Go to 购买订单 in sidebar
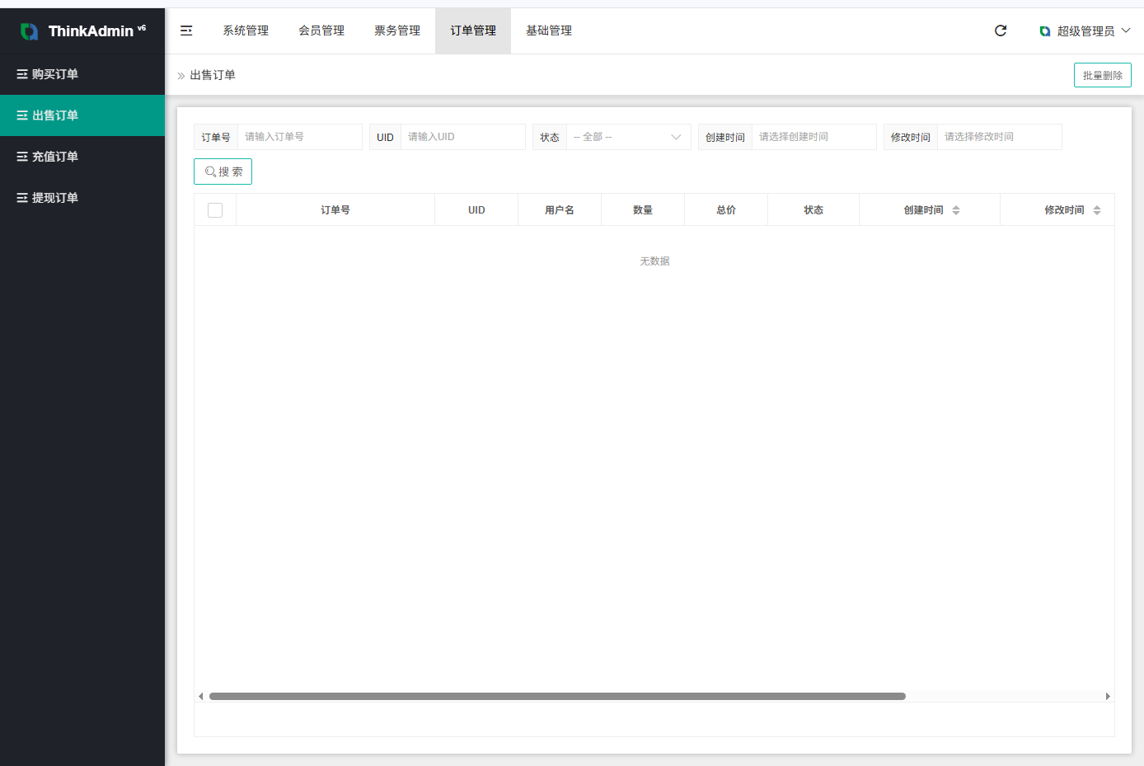This screenshot has height=766, width=1144. point(82,74)
